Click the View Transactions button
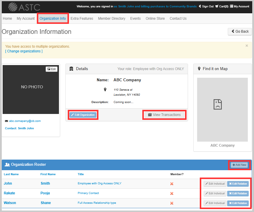This screenshot has width=254, height=212. click(x=164, y=115)
